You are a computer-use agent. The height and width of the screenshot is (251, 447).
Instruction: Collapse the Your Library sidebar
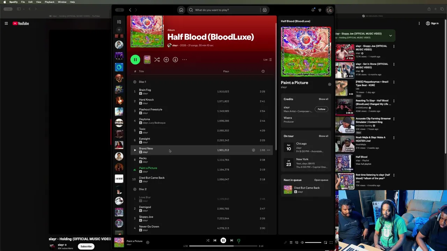click(x=119, y=22)
